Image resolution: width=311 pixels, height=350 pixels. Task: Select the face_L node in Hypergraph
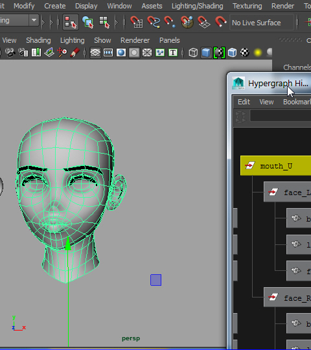288,192
